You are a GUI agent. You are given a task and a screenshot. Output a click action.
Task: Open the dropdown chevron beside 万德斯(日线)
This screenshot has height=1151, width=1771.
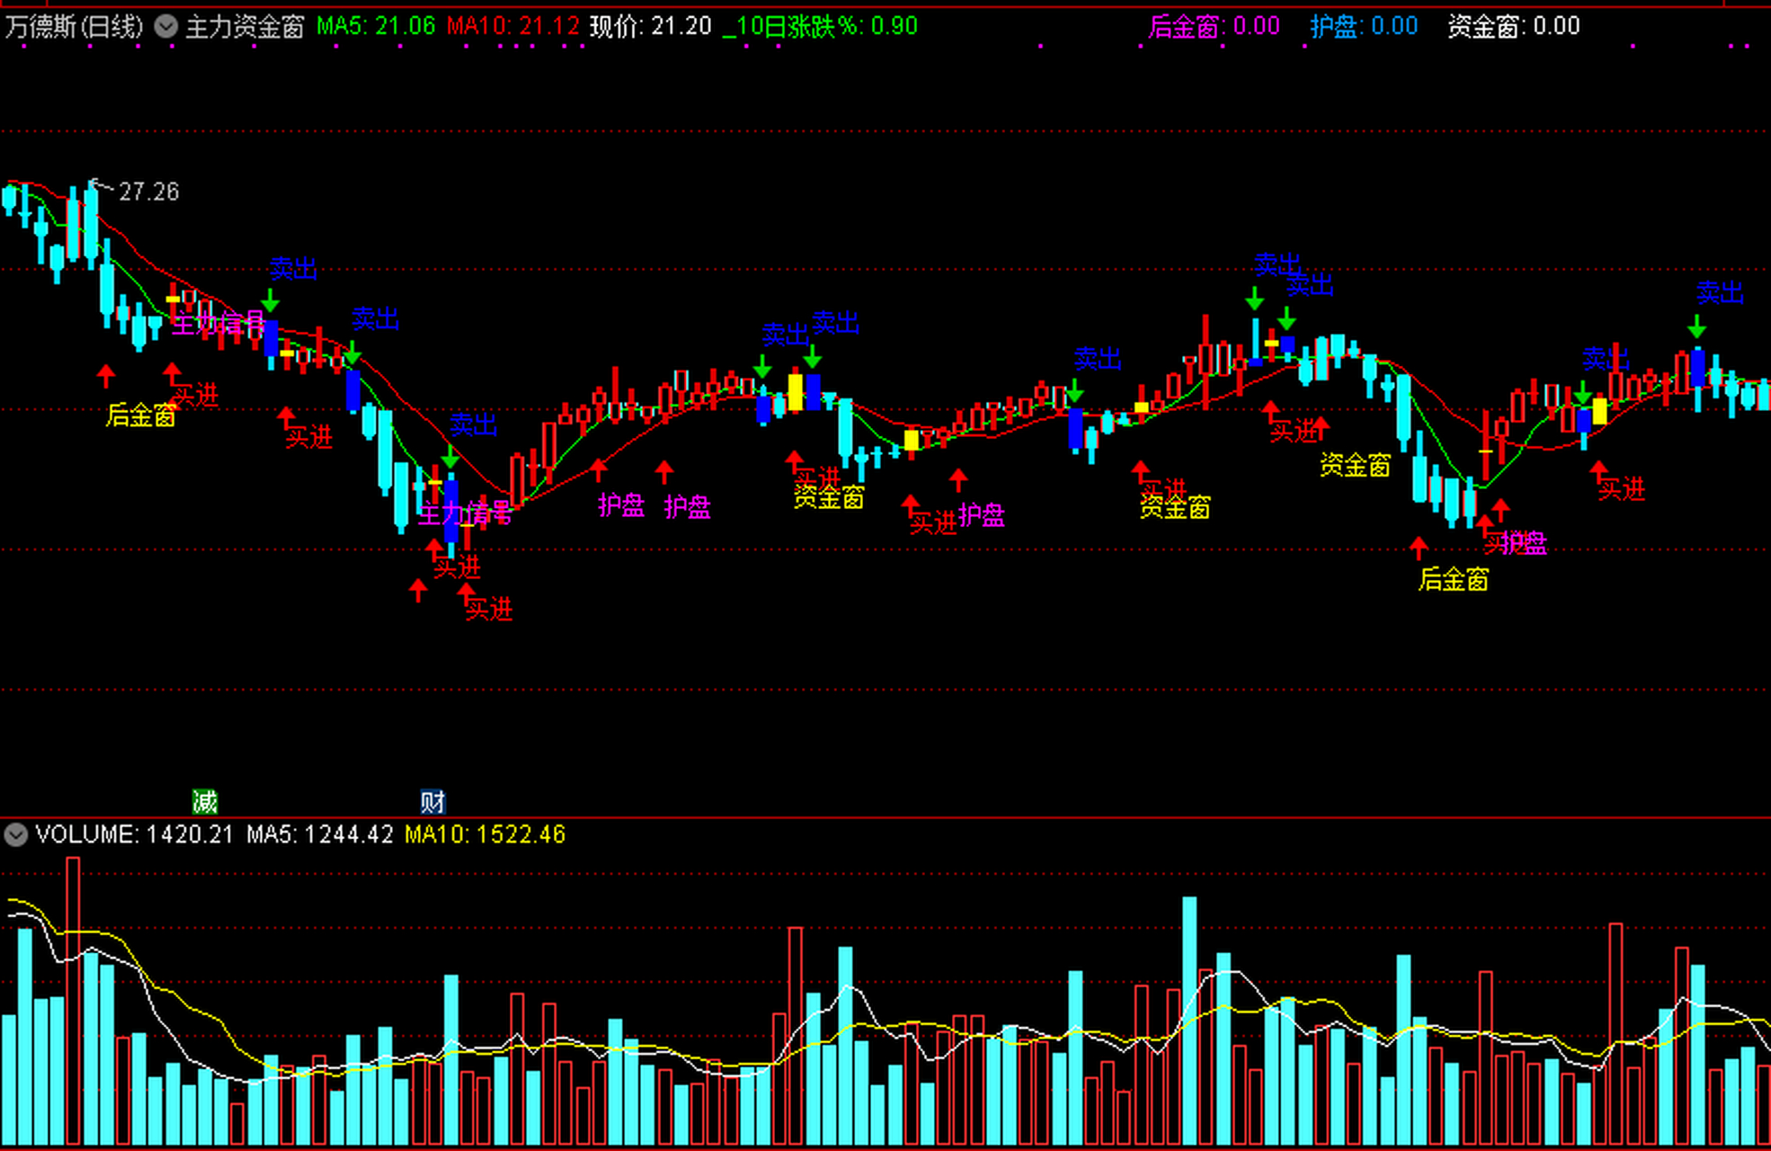tap(165, 26)
